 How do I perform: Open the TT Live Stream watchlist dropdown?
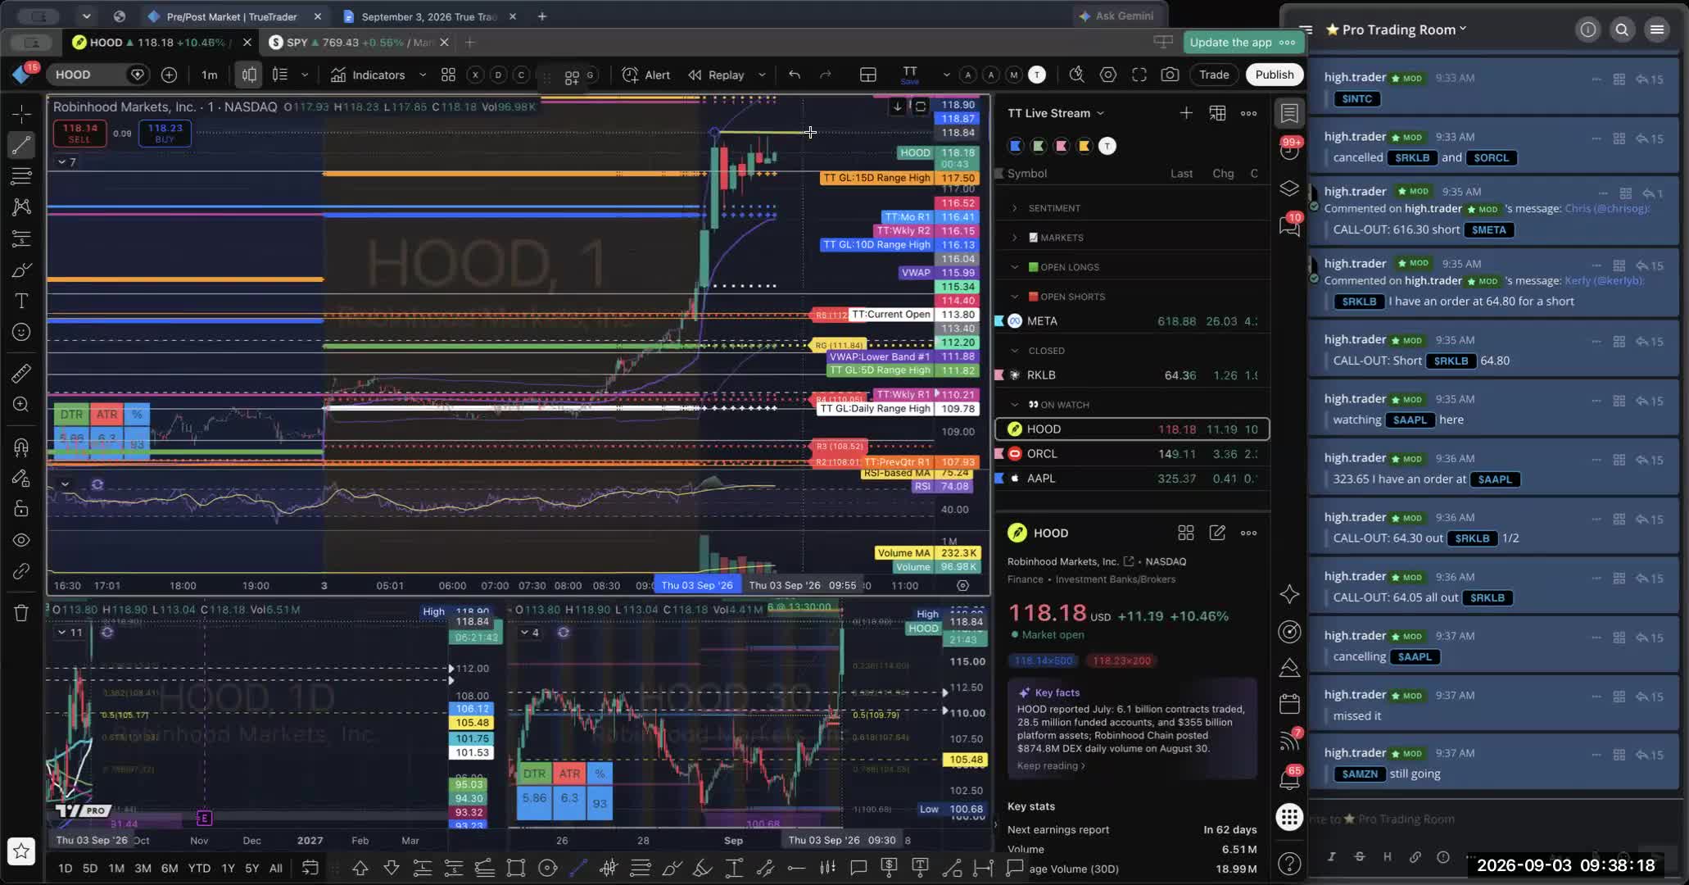point(1056,113)
